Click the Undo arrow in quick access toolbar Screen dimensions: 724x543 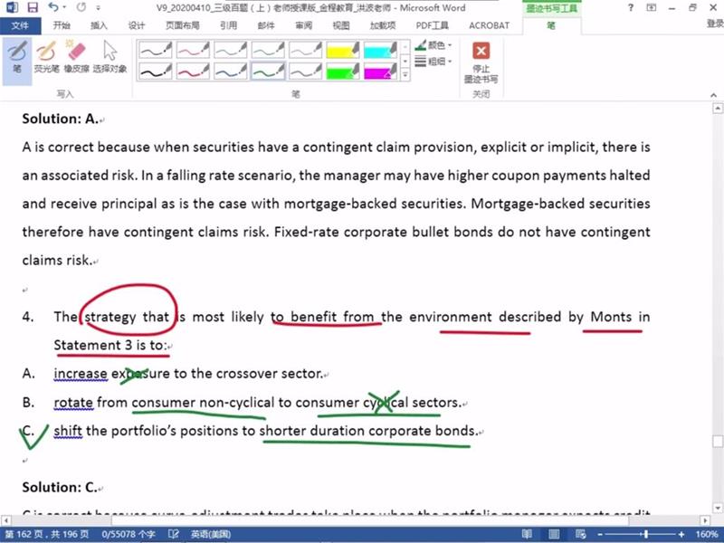(x=52, y=8)
